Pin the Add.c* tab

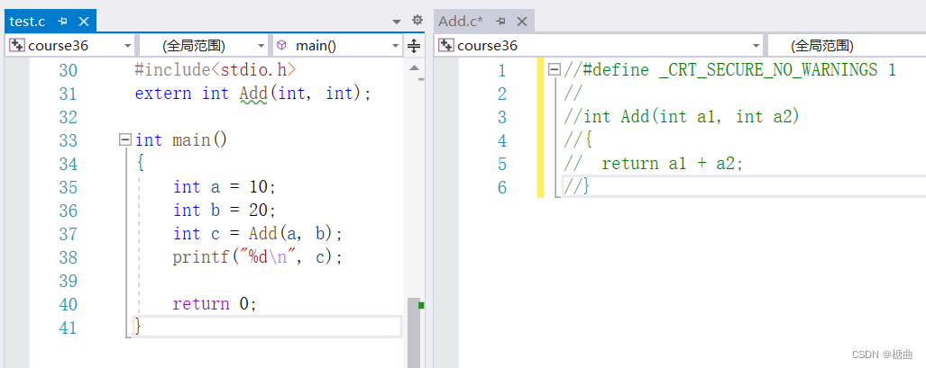tap(500, 22)
